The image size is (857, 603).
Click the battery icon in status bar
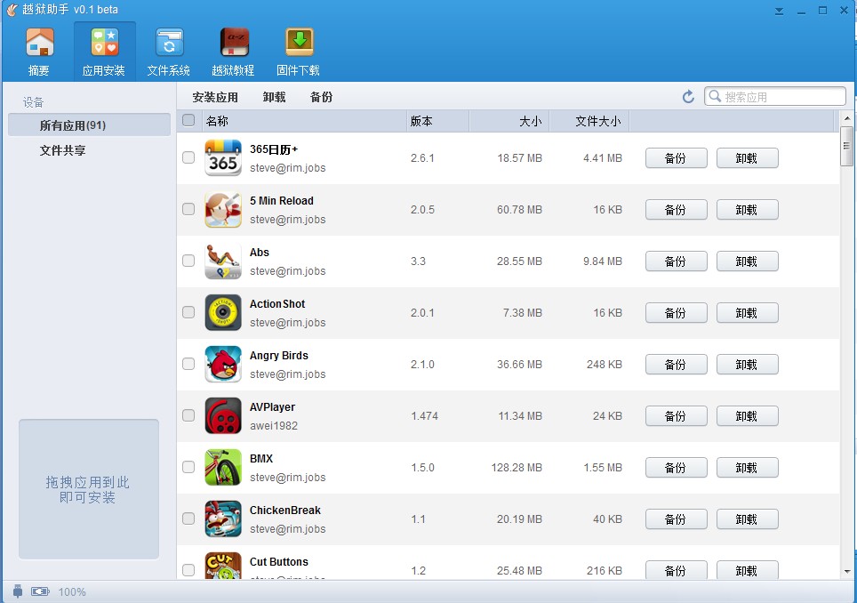(40, 591)
